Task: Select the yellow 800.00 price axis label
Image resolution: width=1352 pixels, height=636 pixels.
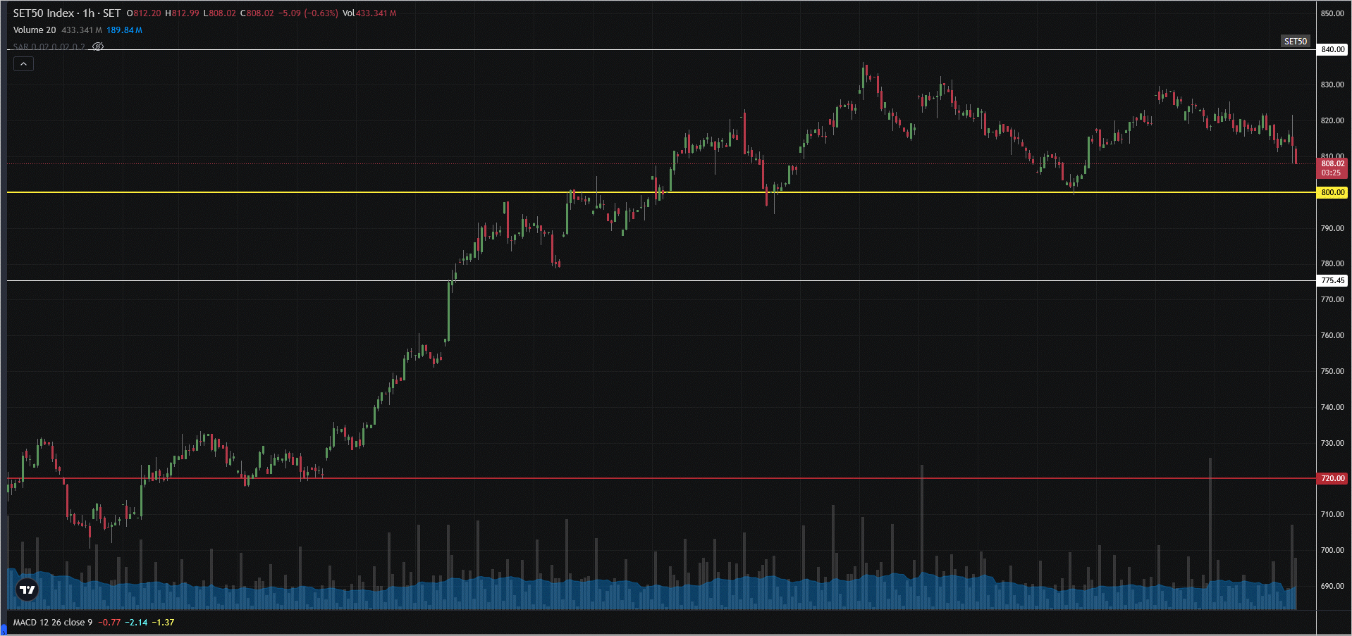Action: click(1332, 192)
